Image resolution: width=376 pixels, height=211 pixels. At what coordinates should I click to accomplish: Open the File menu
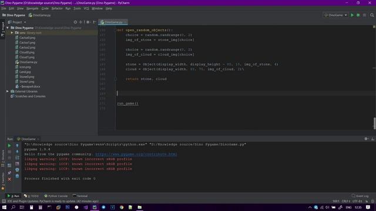[4, 8]
